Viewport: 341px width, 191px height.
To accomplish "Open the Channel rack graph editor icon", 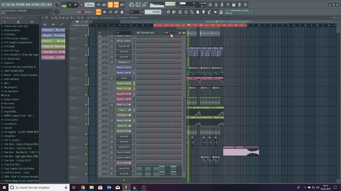I will 180,33.
